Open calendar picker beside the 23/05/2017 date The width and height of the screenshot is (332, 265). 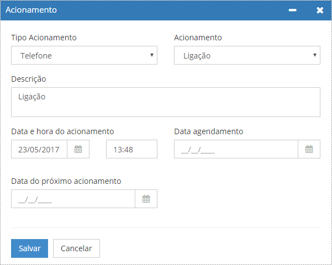click(78, 149)
